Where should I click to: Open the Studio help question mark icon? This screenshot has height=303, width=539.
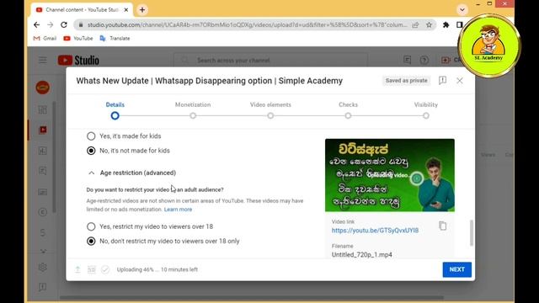424,60
